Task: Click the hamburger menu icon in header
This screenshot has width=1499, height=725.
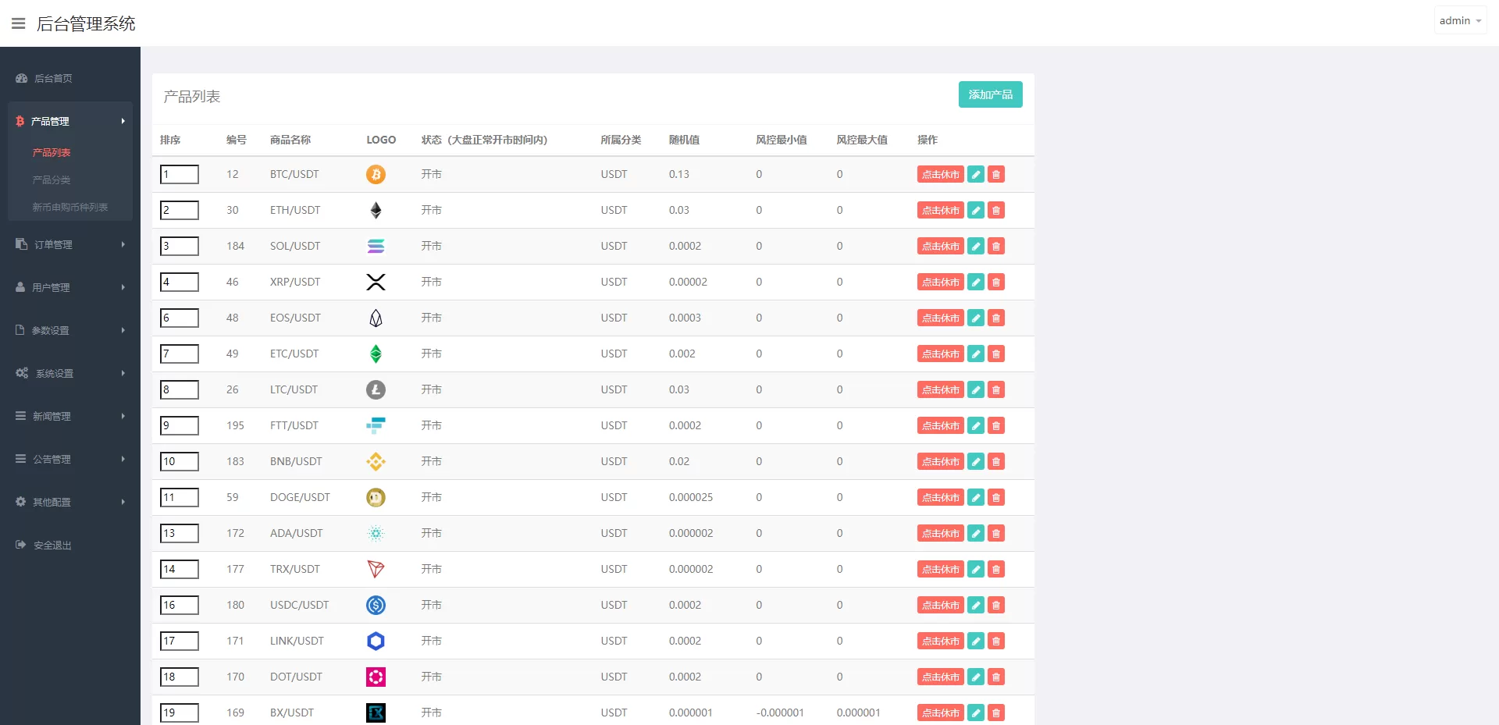Action: click(18, 23)
